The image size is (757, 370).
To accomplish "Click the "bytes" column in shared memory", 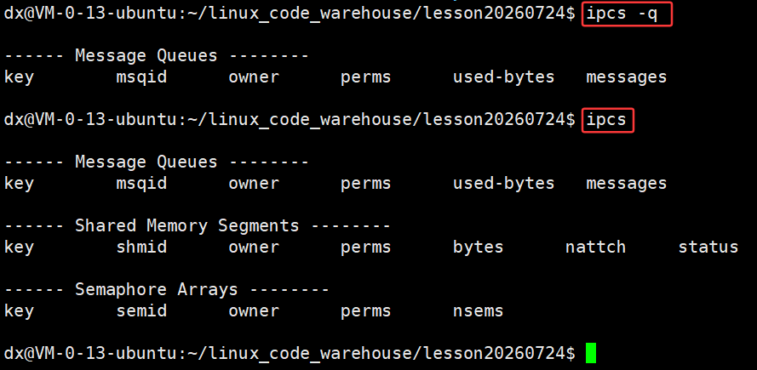I will point(478,247).
